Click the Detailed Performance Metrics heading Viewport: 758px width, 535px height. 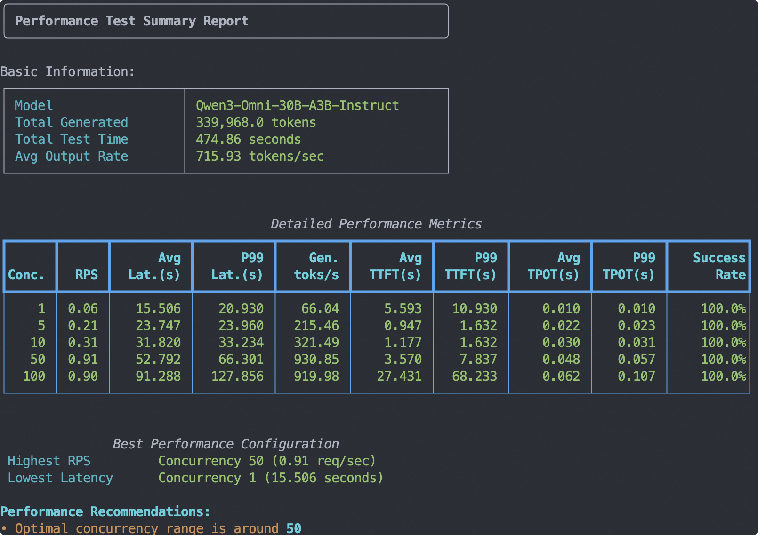point(376,224)
